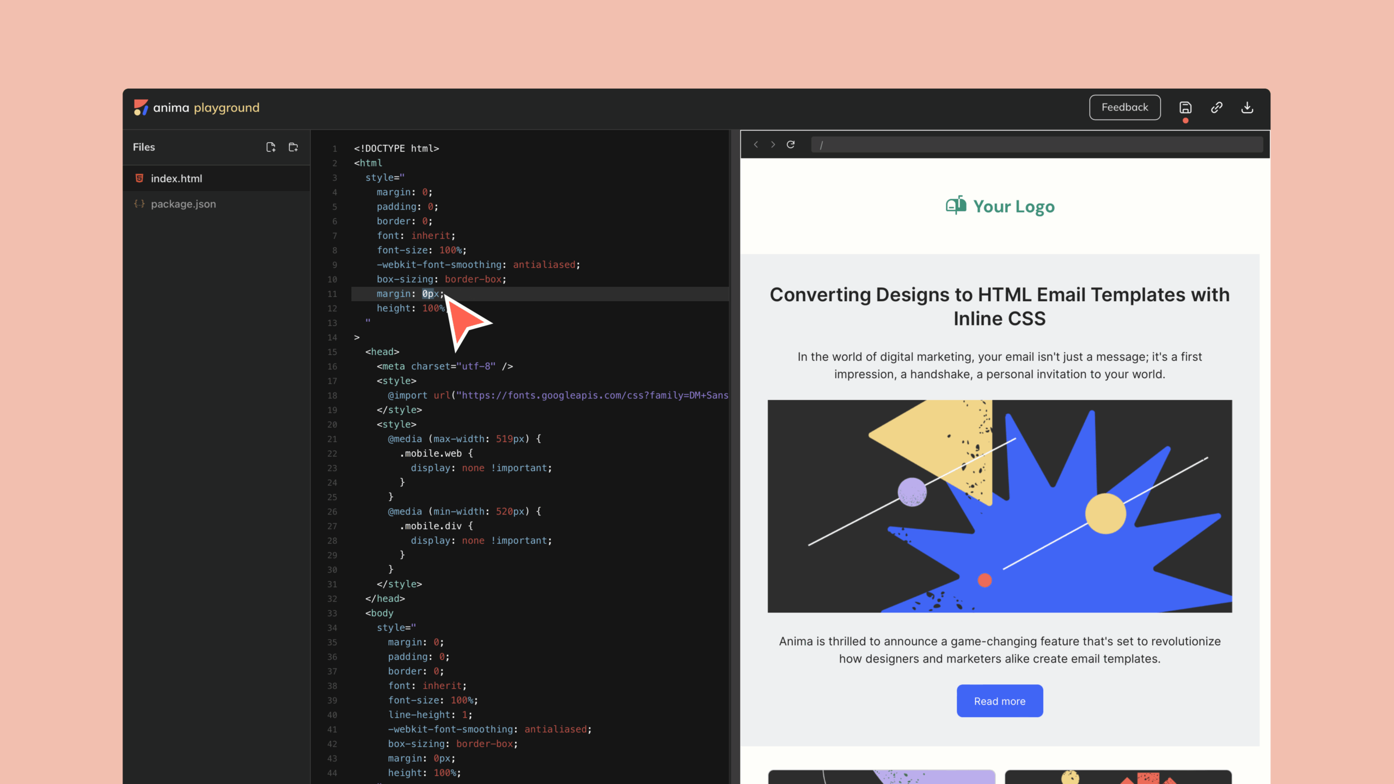
Task: Click the save file icon in toolbar
Action: coord(1185,106)
